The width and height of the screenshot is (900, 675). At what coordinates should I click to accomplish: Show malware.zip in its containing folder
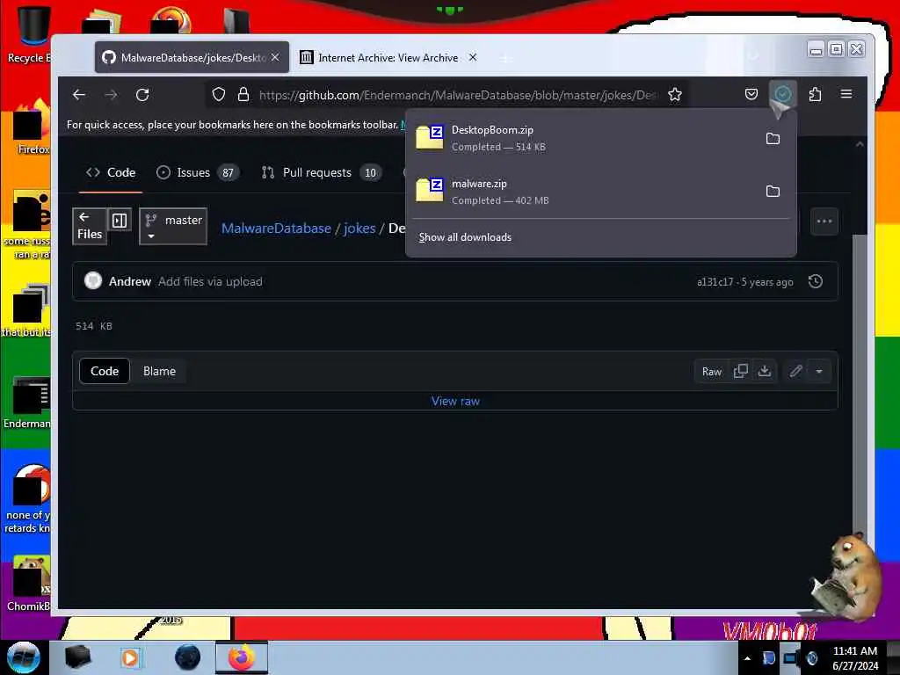[x=773, y=191]
